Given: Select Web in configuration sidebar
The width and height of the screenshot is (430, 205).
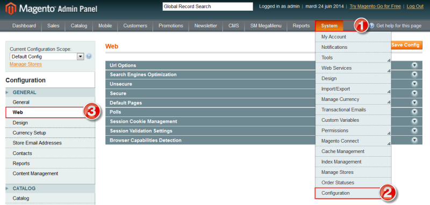Looking at the screenshot, I should [x=50, y=112].
